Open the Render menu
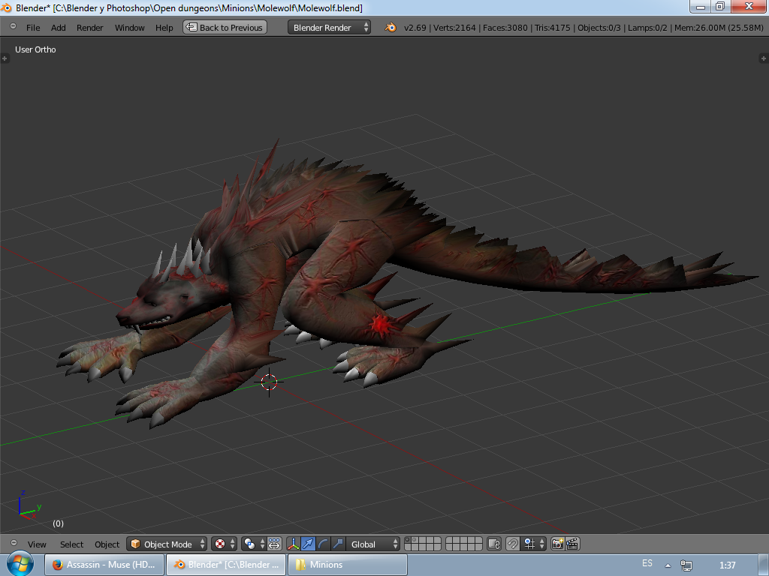The width and height of the screenshot is (769, 576). [89, 28]
